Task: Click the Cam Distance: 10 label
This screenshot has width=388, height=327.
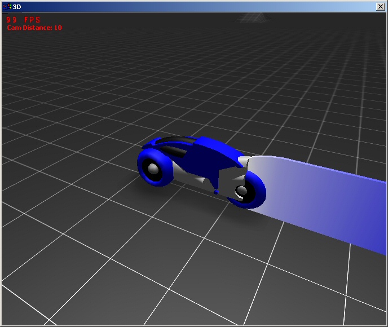Action: coord(34,28)
